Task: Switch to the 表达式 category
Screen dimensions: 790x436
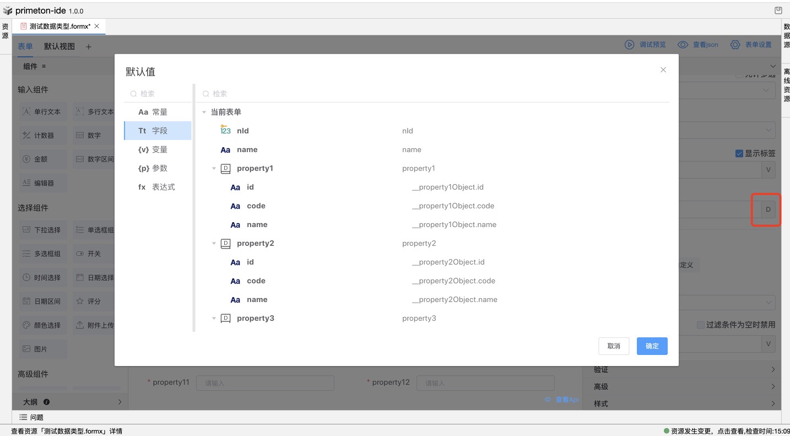Action: pyautogui.click(x=158, y=187)
